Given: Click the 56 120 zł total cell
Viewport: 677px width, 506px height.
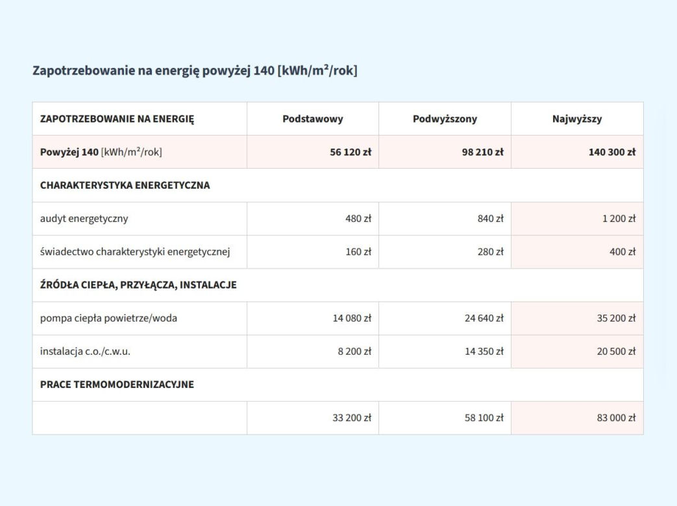Looking at the screenshot, I should (313, 152).
